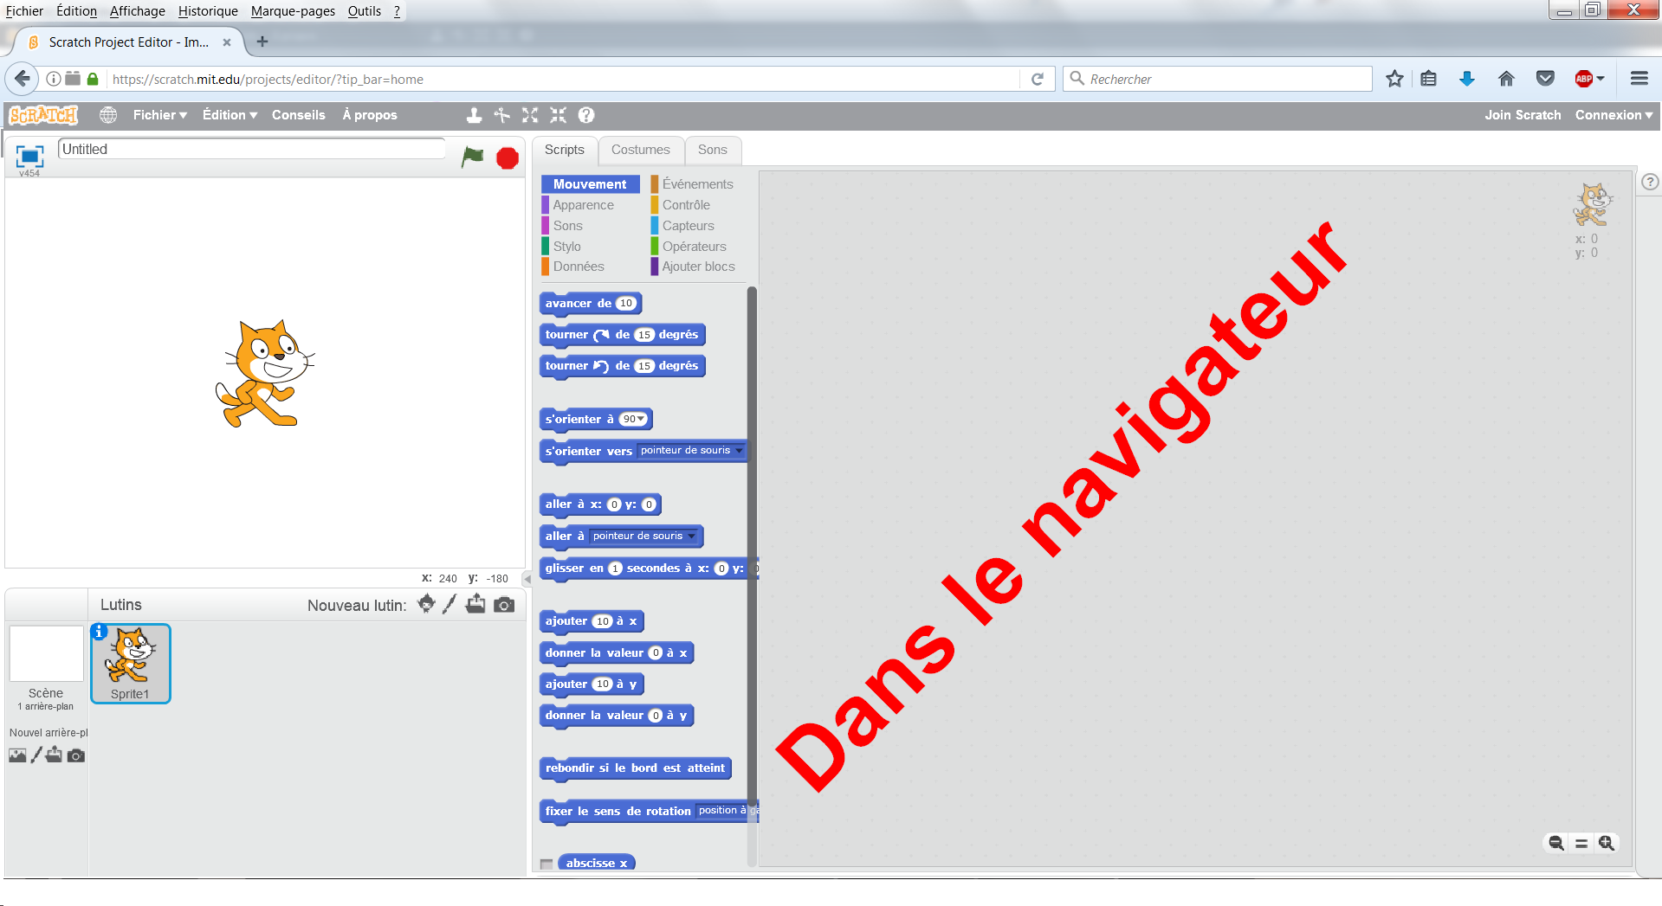
Task: Click the green flag to start the project
Action: (472, 157)
